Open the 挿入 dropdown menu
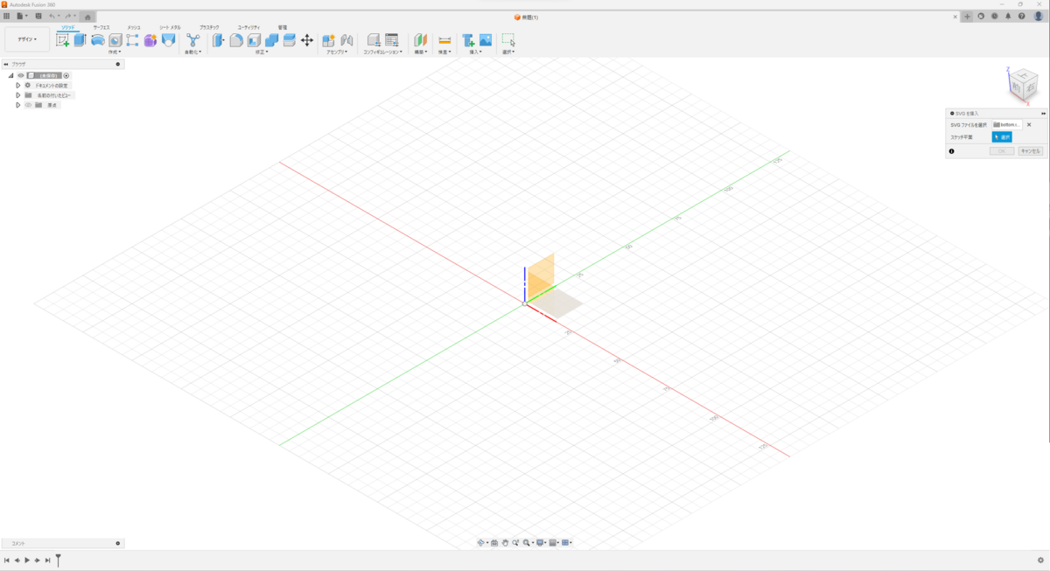1050x571 pixels. tap(476, 52)
